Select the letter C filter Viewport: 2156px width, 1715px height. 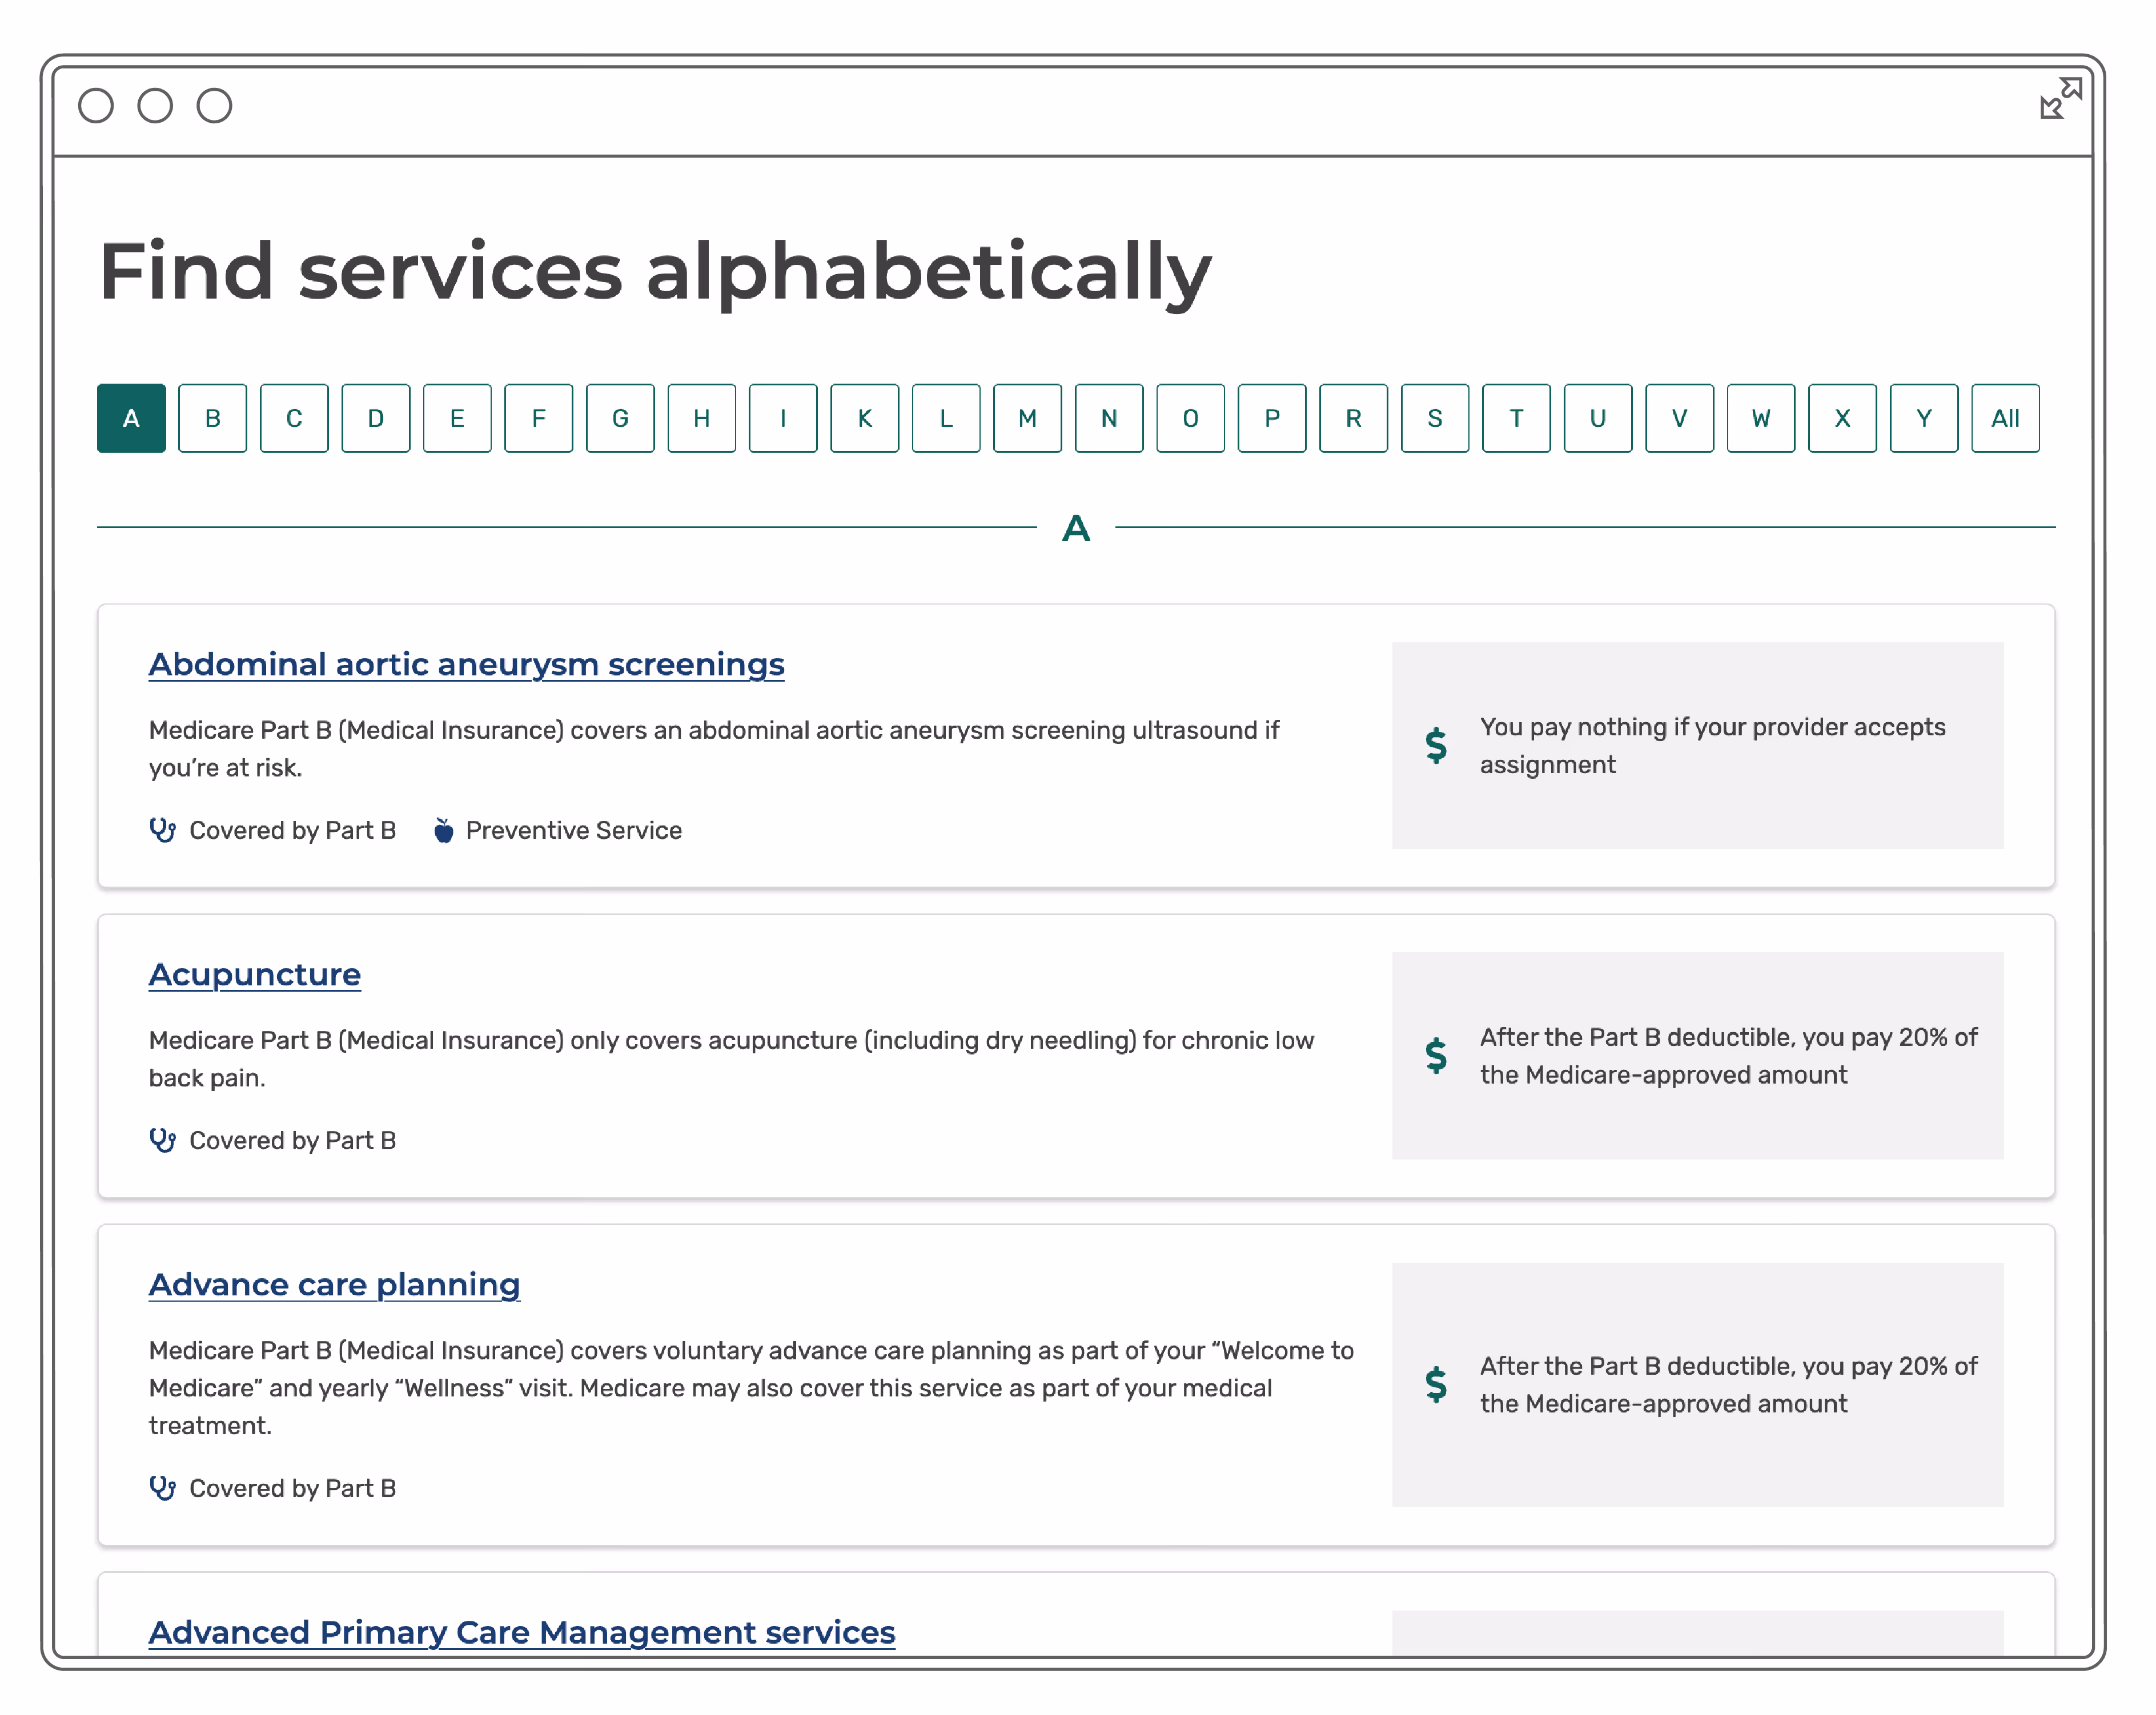click(x=294, y=418)
